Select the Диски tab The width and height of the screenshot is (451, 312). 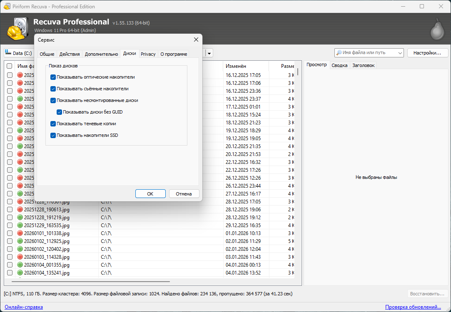(130, 53)
